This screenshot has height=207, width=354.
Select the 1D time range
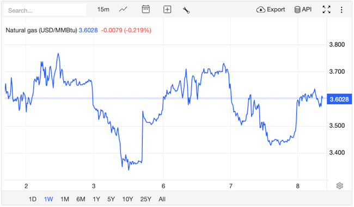coord(33,199)
